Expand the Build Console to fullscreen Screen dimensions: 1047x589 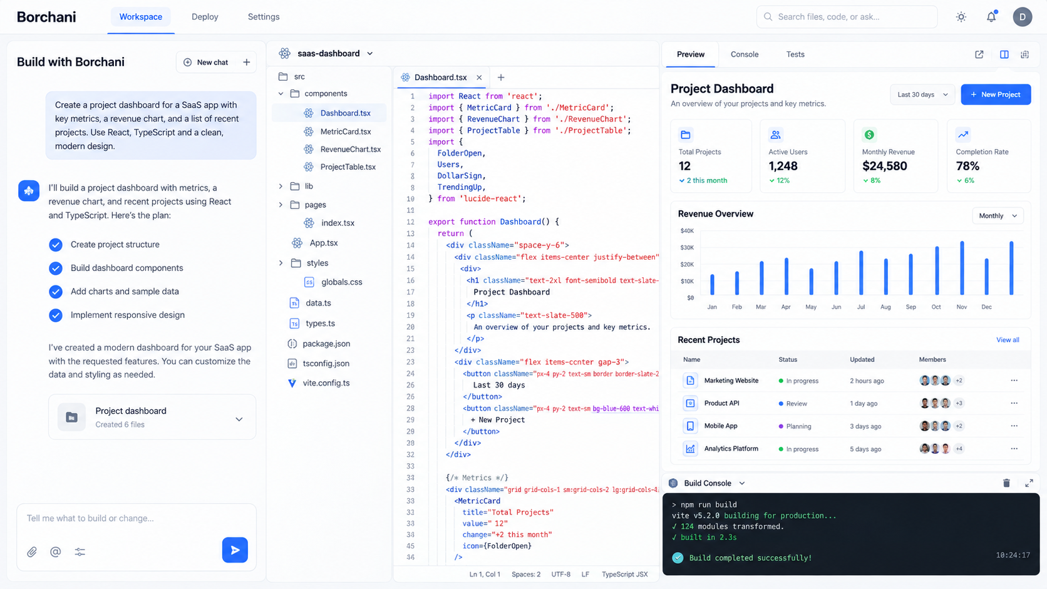coord(1029,483)
